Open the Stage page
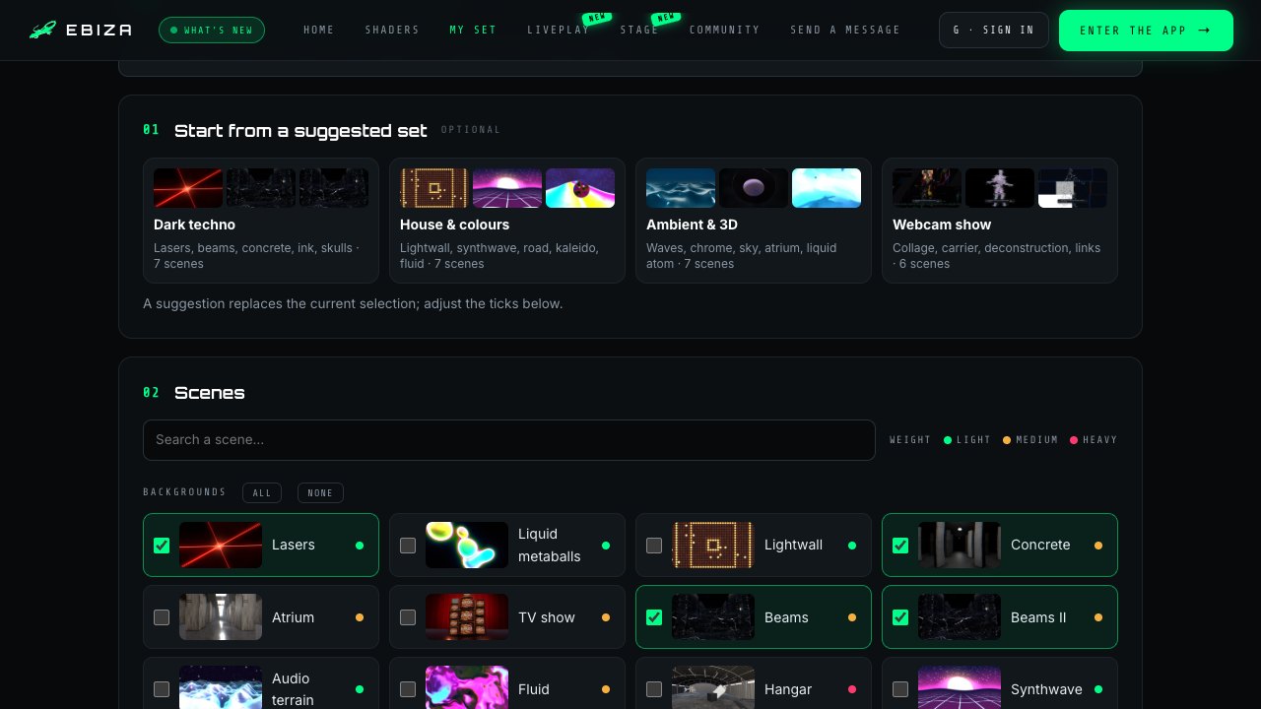The image size is (1261, 709). click(639, 31)
